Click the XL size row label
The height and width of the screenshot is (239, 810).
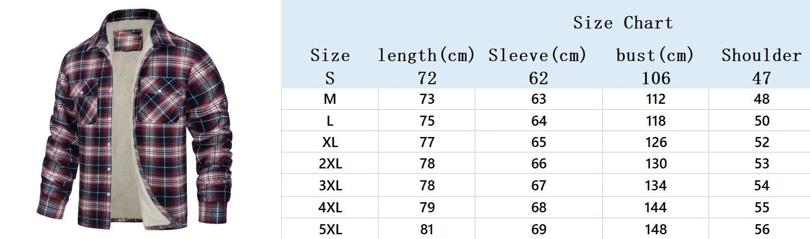(x=330, y=142)
